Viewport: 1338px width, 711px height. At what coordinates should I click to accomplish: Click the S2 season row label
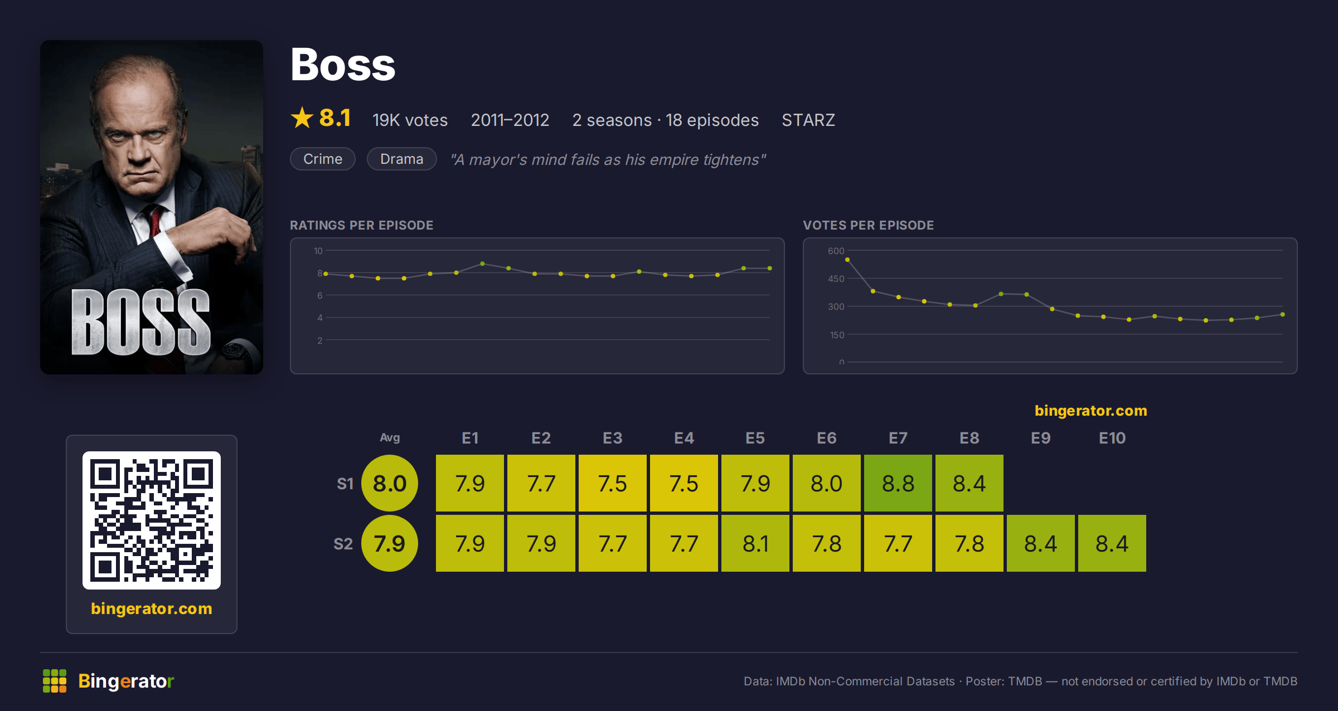[343, 544]
